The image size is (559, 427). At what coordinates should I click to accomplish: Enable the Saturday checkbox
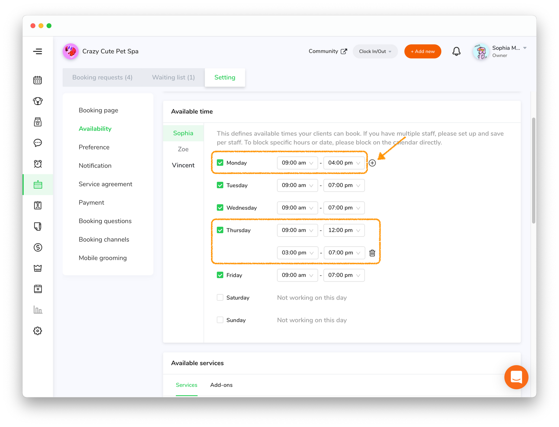220,297
